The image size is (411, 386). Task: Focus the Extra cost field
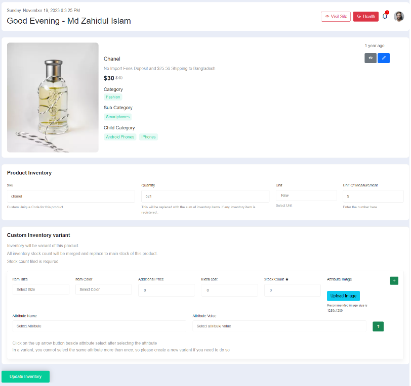(x=229, y=290)
